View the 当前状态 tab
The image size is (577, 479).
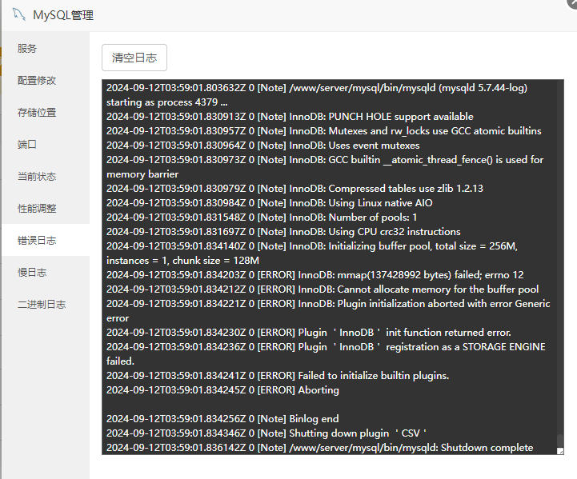[46, 176]
